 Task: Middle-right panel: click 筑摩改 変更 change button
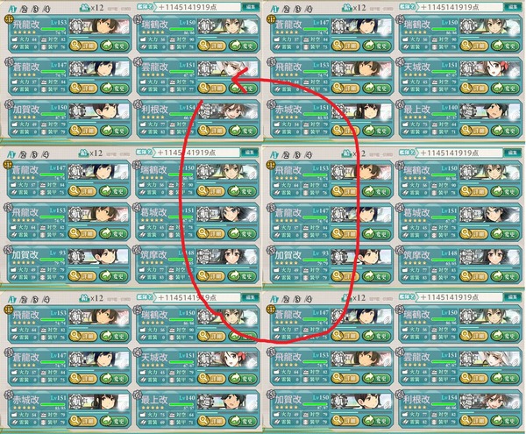coord(505,276)
